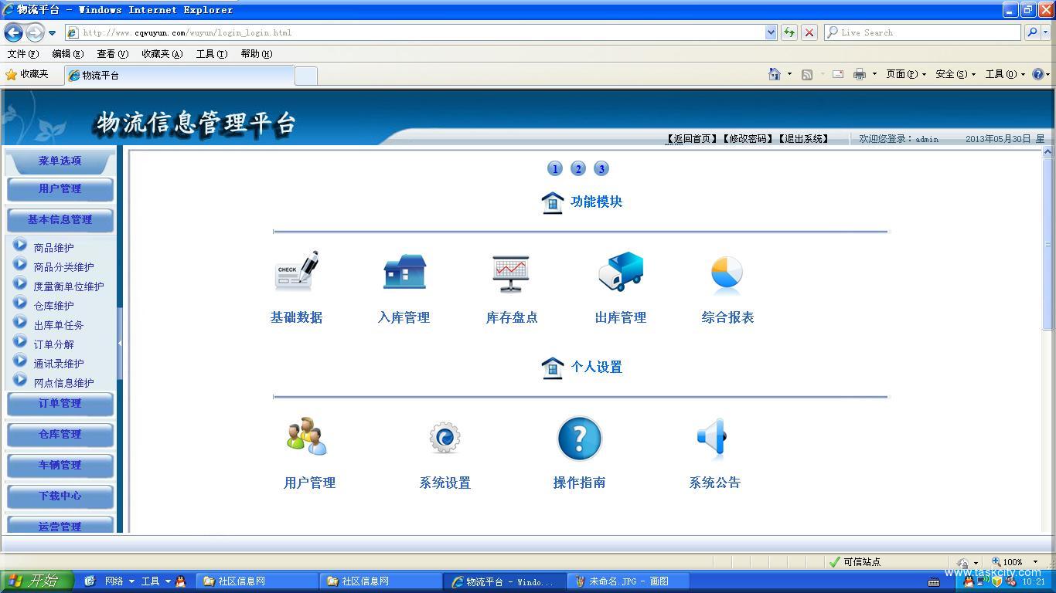The image size is (1056, 593).
Task: Open the 出库管理 truck icon
Action: pyautogui.click(x=620, y=272)
